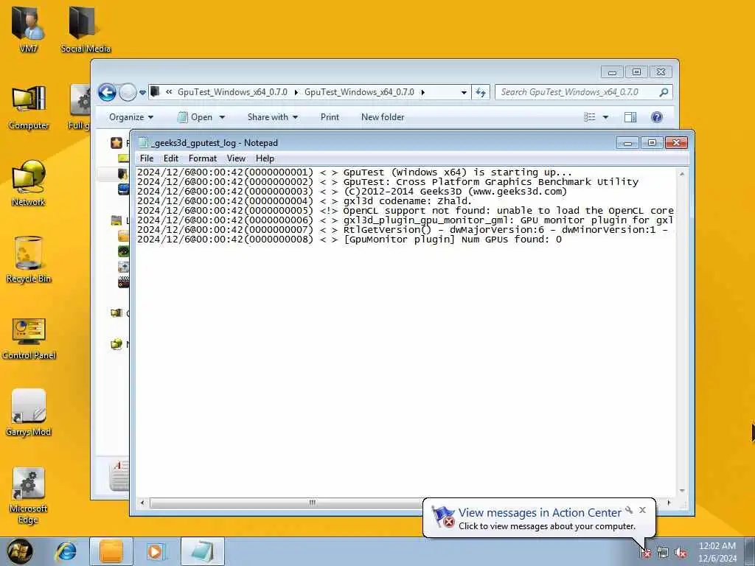Image resolution: width=755 pixels, height=566 pixels.
Task: Expand the last breadcrumb arrow in address bar
Action: (x=422, y=92)
